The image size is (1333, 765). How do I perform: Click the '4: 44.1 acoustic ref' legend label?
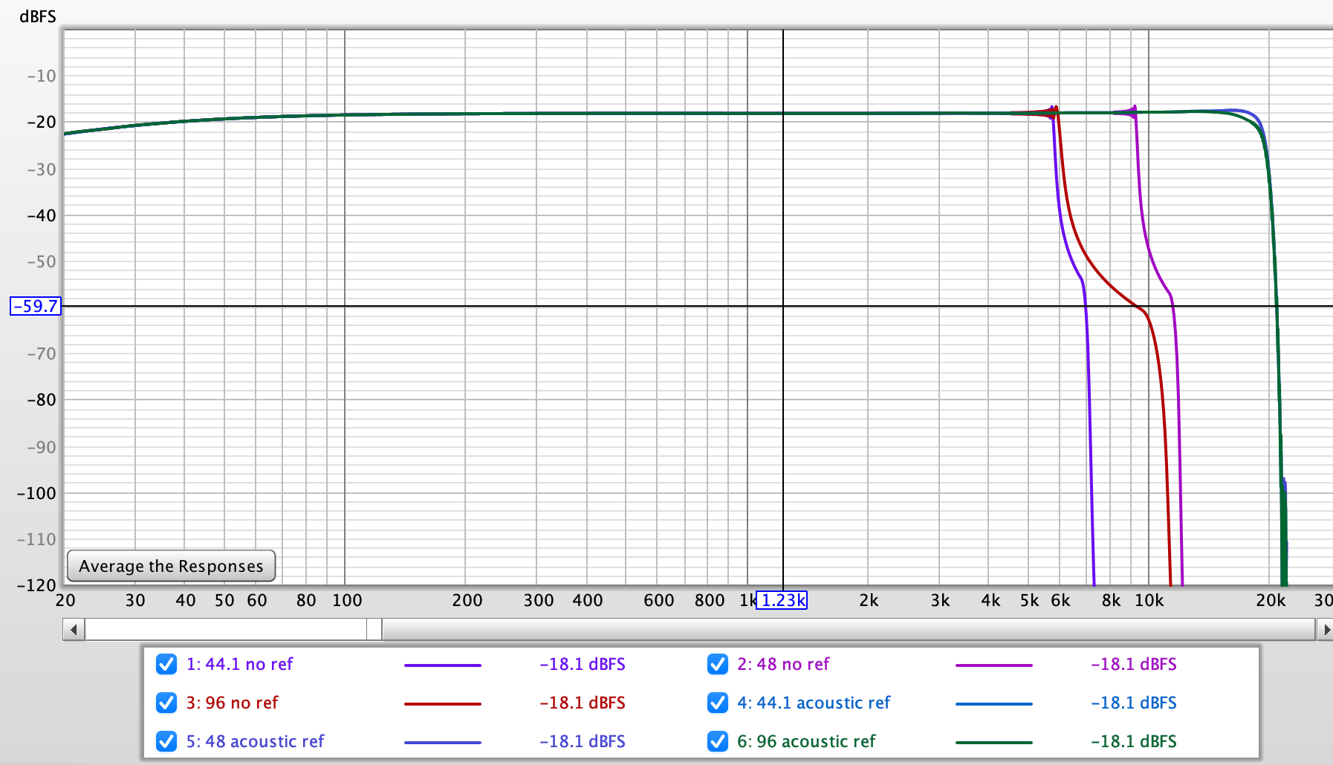click(814, 703)
